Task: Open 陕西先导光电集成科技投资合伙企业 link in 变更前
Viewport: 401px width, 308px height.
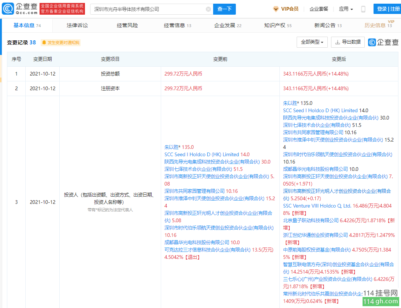Action: (212, 162)
